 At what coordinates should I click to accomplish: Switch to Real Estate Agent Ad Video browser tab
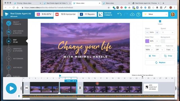pos(57,3)
